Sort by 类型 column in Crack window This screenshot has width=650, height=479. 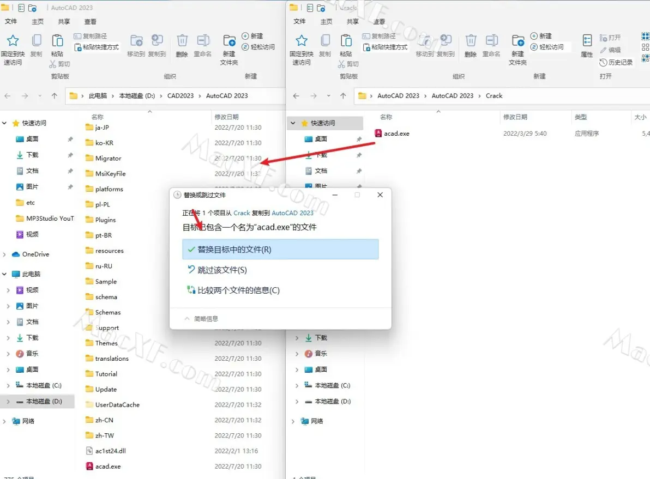[581, 117]
